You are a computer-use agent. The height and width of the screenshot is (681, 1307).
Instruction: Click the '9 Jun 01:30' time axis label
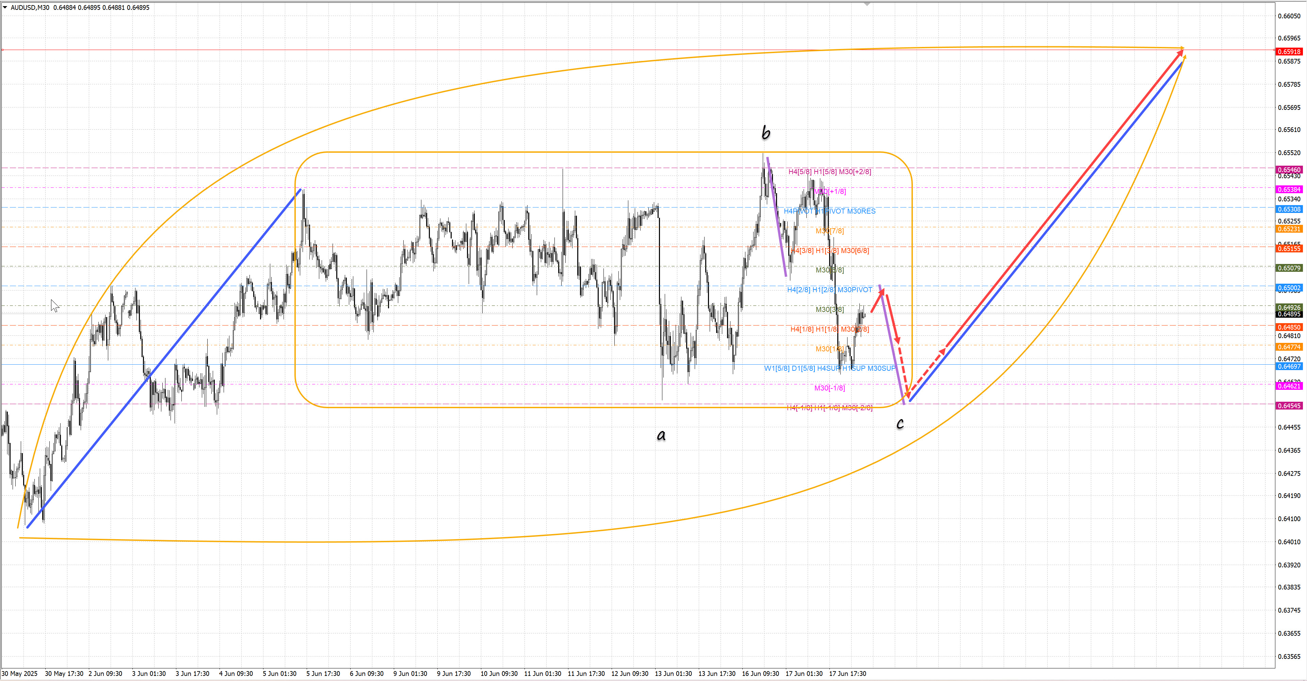point(410,674)
